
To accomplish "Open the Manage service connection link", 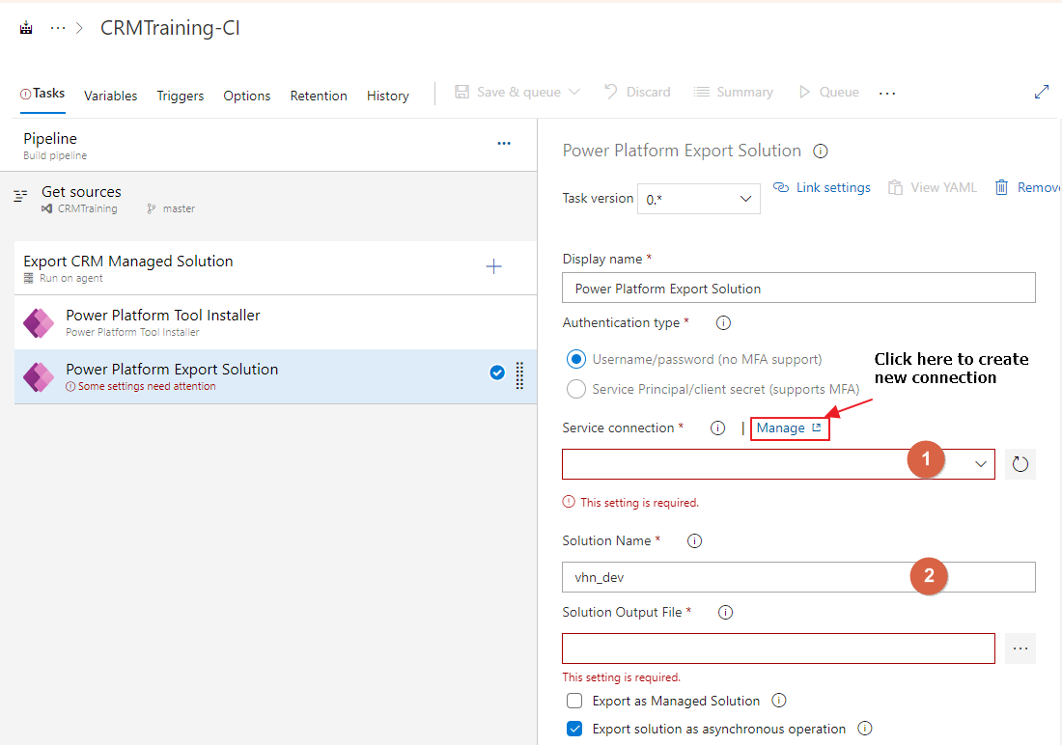I will tap(789, 428).
